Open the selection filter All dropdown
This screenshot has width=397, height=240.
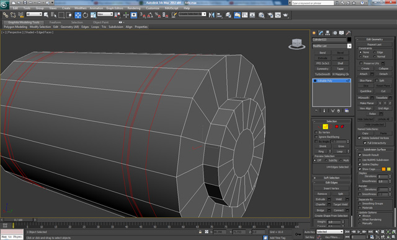click(34, 14)
